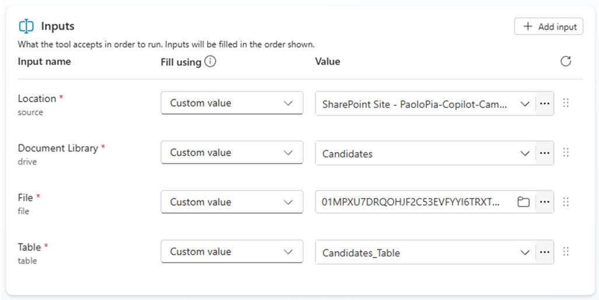Refresh the inputs list icon
Screen dimensions: 599x300
pos(566,61)
